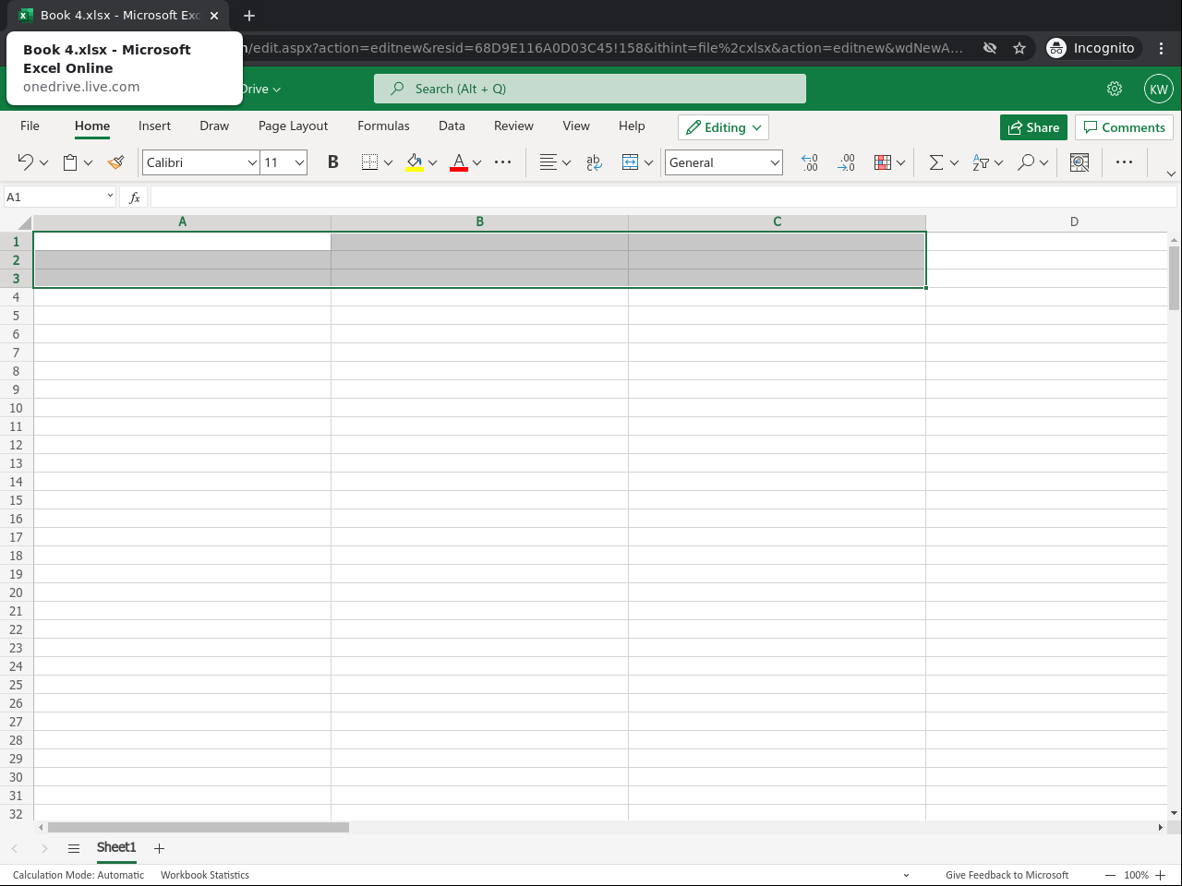Click the Insert Function fx icon
The image size is (1182, 886).
coord(134,198)
